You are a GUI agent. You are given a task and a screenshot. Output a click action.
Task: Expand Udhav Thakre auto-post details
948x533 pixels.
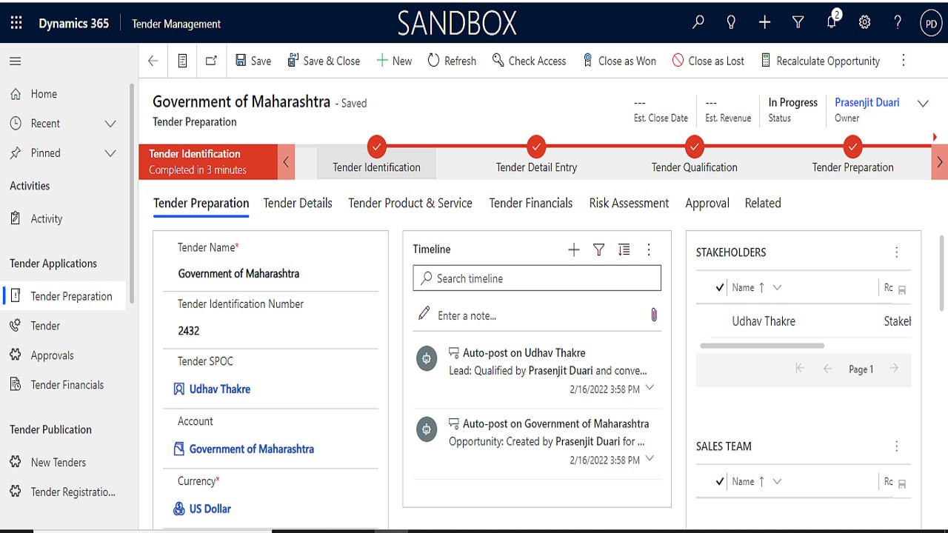pos(650,387)
